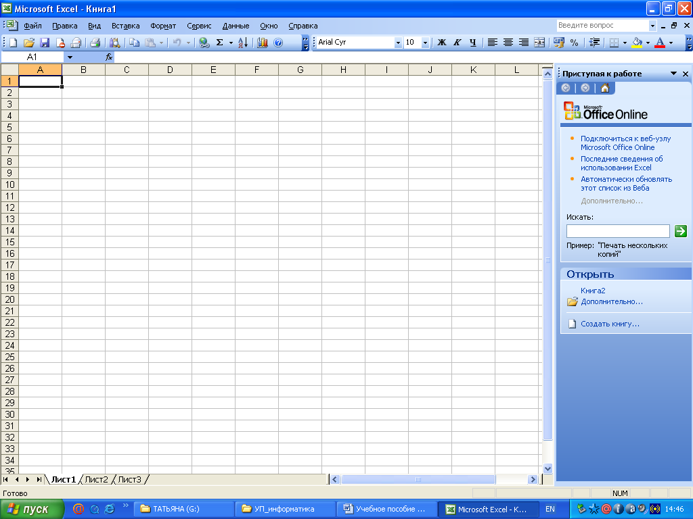Click 'Создать книгу…' link
The image size is (693, 519).
(x=610, y=324)
